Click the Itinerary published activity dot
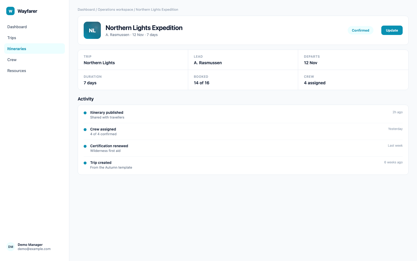Image resolution: width=417 pixels, height=261 pixels. tap(85, 113)
